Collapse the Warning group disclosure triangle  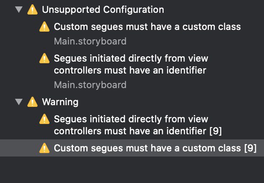(19, 102)
